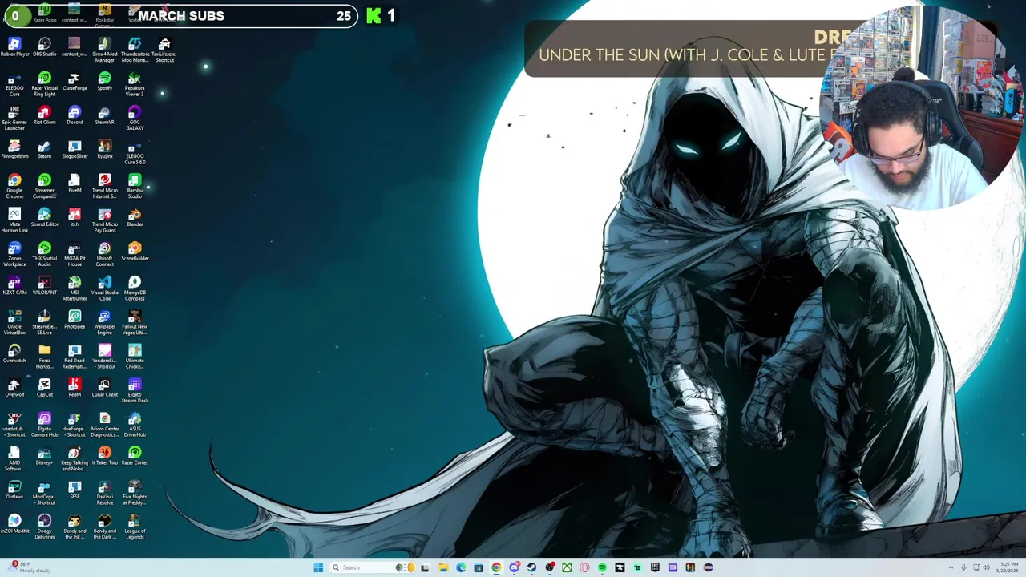Open Meta Horizon Link icon
The height and width of the screenshot is (577, 1026).
pos(14,220)
